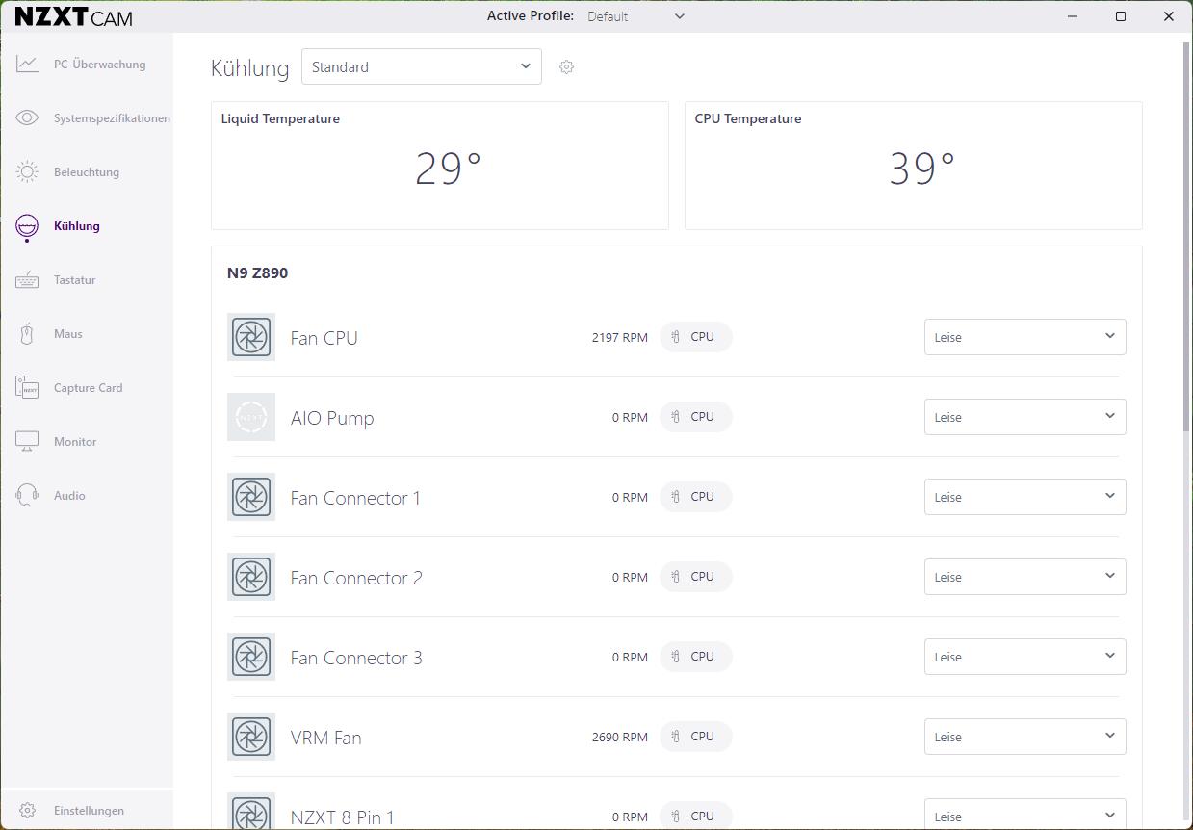Open the Standard cooling profile dropdown
The width and height of the screenshot is (1193, 830).
421,67
